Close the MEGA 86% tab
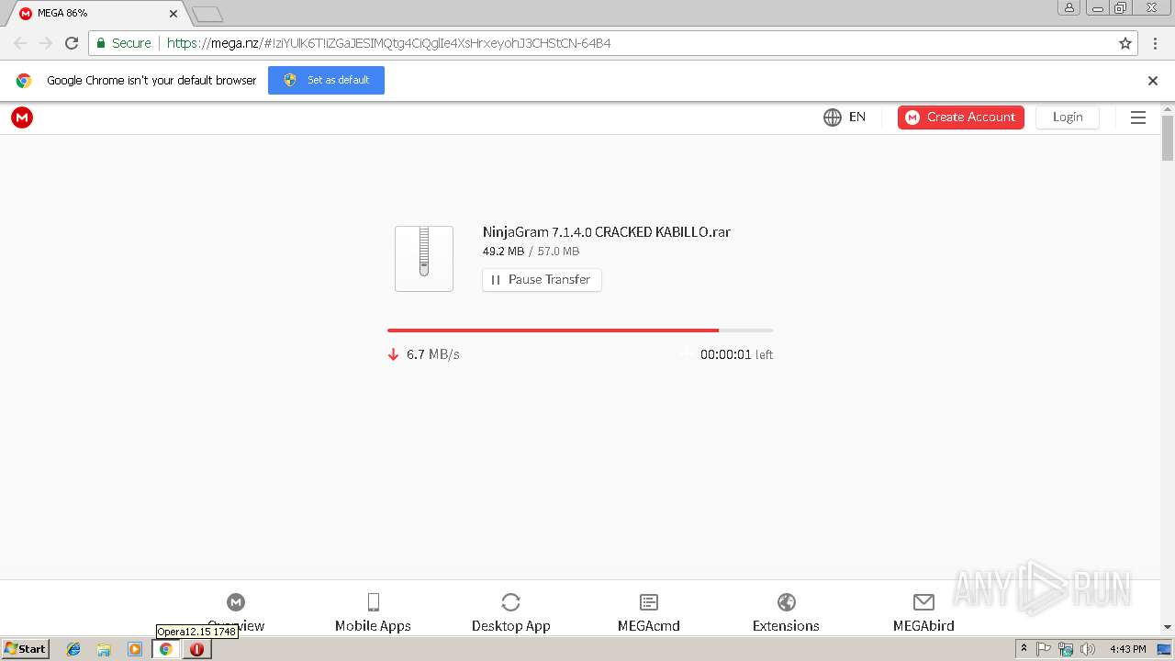Viewport: 1175px width, 661px height. pyautogui.click(x=173, y=14)
